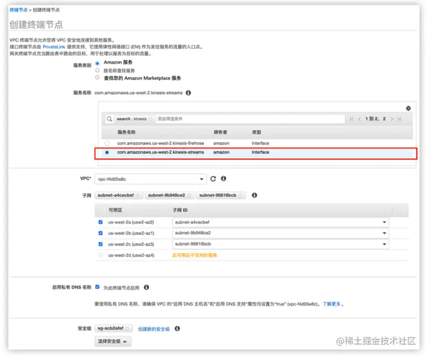Remove subnet-96816bcb chip
Image resolution: width=426 pixels, height=356 pixels.
click(240, 195)
